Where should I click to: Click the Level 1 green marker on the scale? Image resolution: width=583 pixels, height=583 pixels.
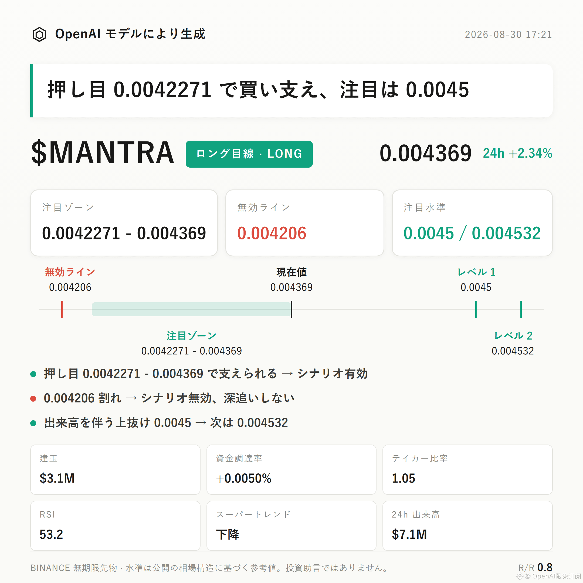[x=476, y=309]
